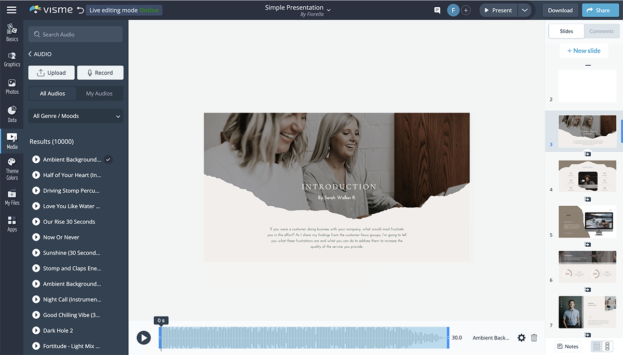Click the undo arrow icon
Image resolution: width=623 pixels, height=355 pixels.
[x=79, y=10]
